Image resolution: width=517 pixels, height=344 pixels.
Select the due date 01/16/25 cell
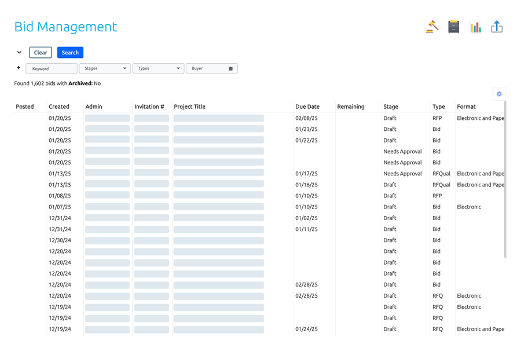tap(306, 185)
